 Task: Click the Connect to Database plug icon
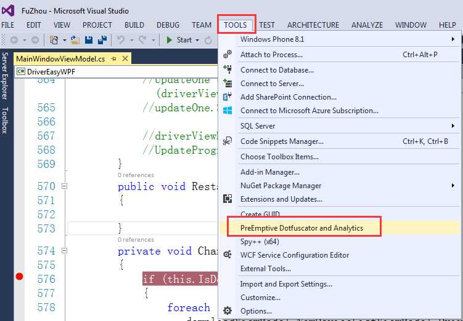pos(227,69)
